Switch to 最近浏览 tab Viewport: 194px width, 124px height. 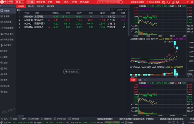click(51, 6)
